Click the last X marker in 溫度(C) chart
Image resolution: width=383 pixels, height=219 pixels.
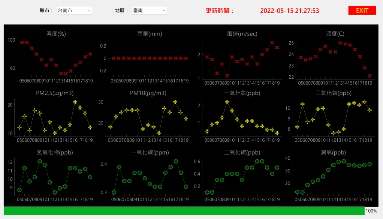pyautogui.click(x=370, y=76)
